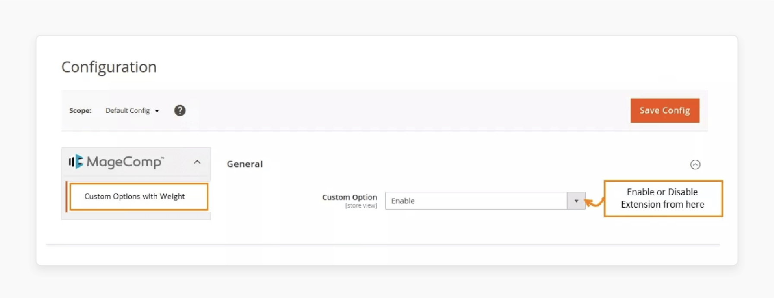Click the store view scope hint
774x298 pixels.
[361, 206]
